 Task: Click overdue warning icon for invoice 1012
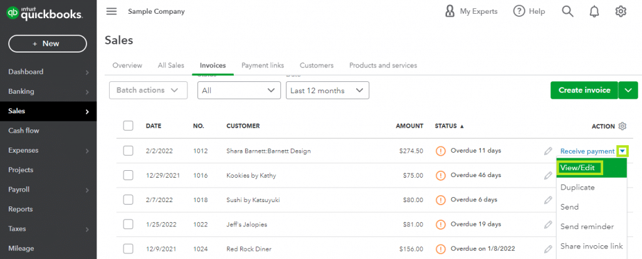click(441, 151)
